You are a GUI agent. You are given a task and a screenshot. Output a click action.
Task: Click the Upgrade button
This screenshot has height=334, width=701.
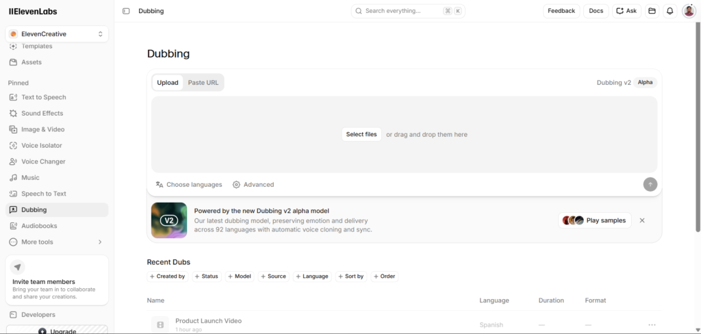(57, 330)
